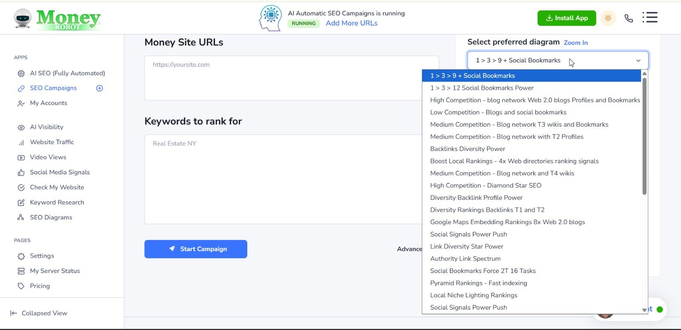The width and height of the screenshot is (681, 330).
Task: Click the Website Traffic bars icon
Action: [x=21, y=142]
